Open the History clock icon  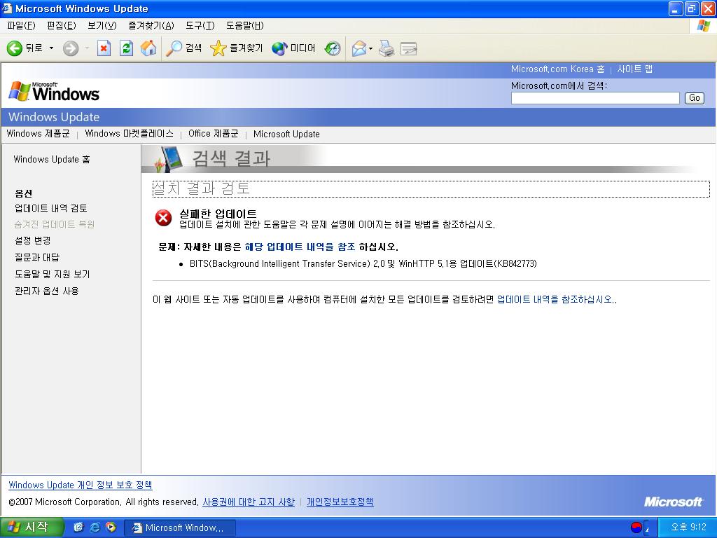333,48
